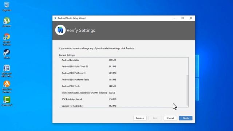
Task: Select the Camtasia 9 desktop shortcut
Action: click(7, 101)
